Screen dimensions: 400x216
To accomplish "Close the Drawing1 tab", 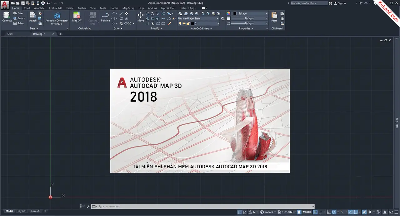I will (53, 34).
